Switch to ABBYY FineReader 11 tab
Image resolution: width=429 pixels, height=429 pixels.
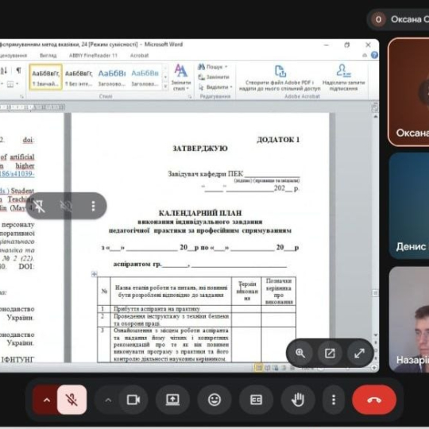[x=93, y=56]
